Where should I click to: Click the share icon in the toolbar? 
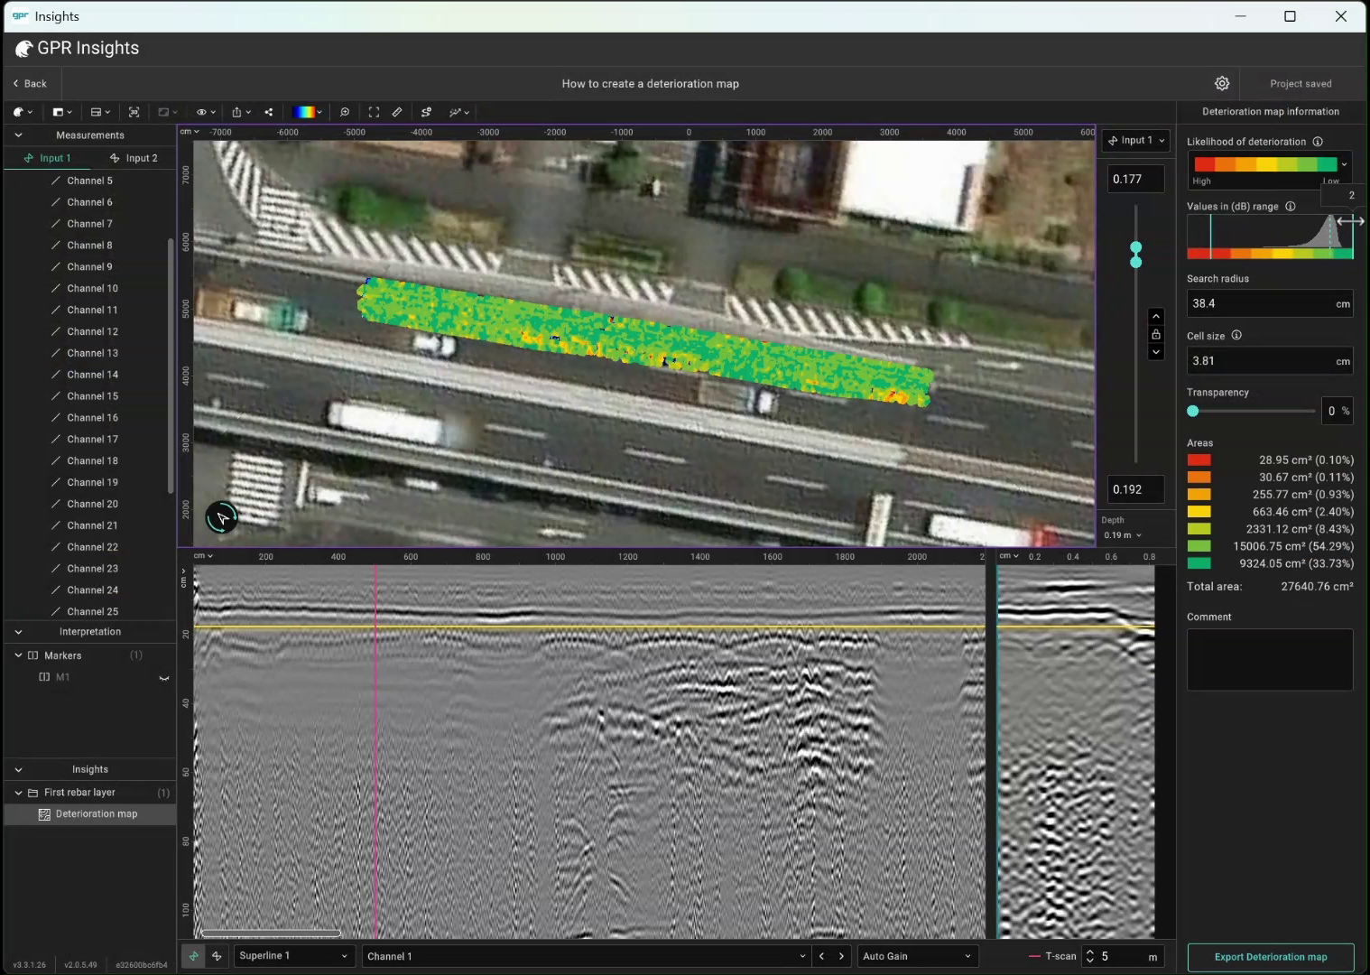tap(267, 112)
